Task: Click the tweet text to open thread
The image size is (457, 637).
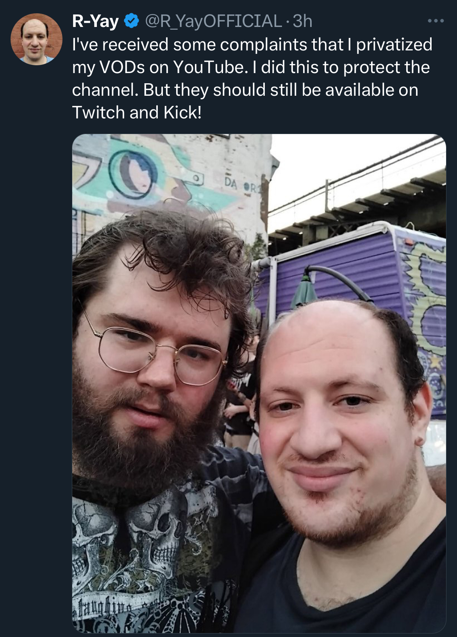Action: click(x=252, y=79)
